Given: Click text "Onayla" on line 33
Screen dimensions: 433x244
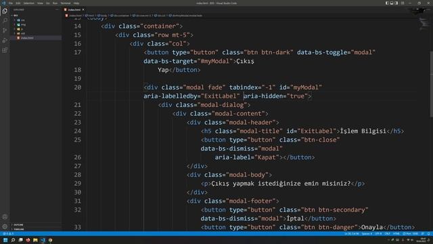Looking at the screenshot, I should pyautogui.click(x=371, y=228).
